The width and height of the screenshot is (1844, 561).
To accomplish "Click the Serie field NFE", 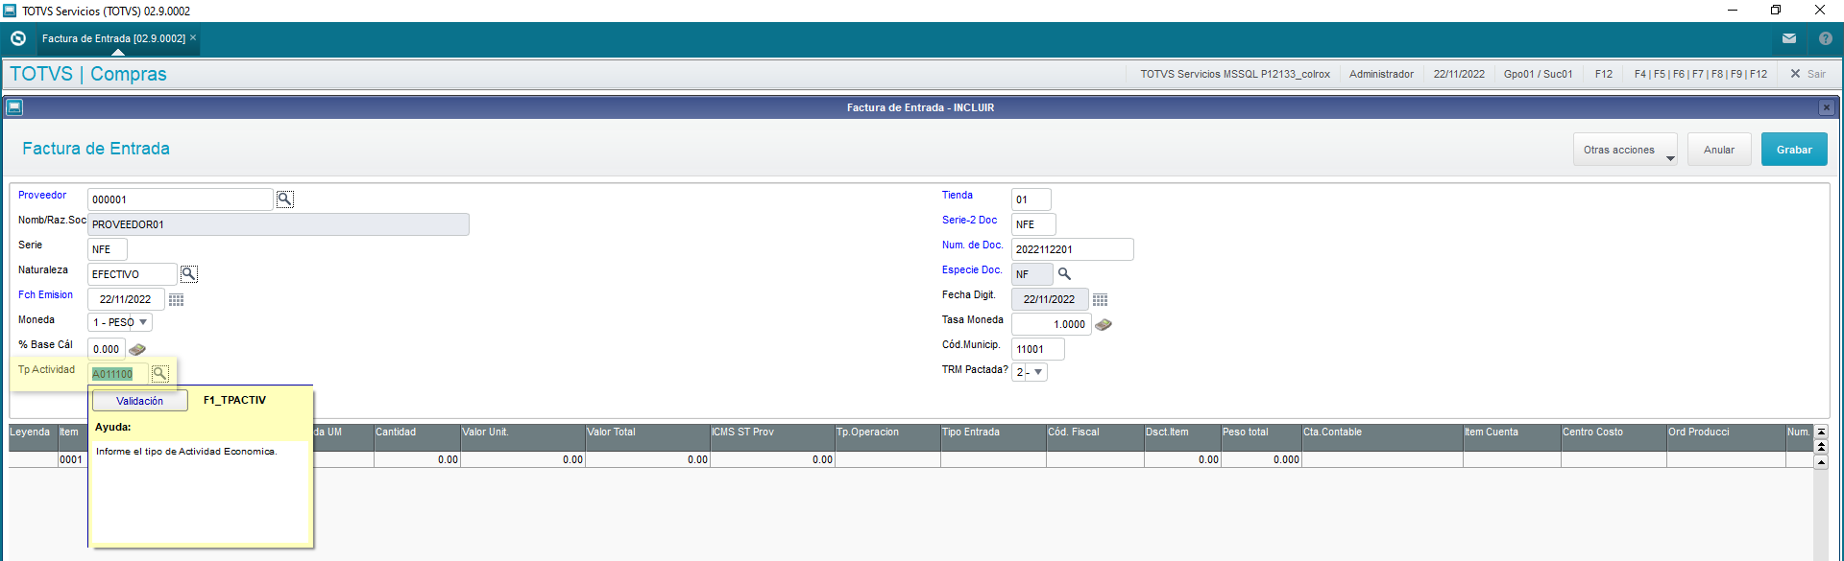I will [108, 249].
